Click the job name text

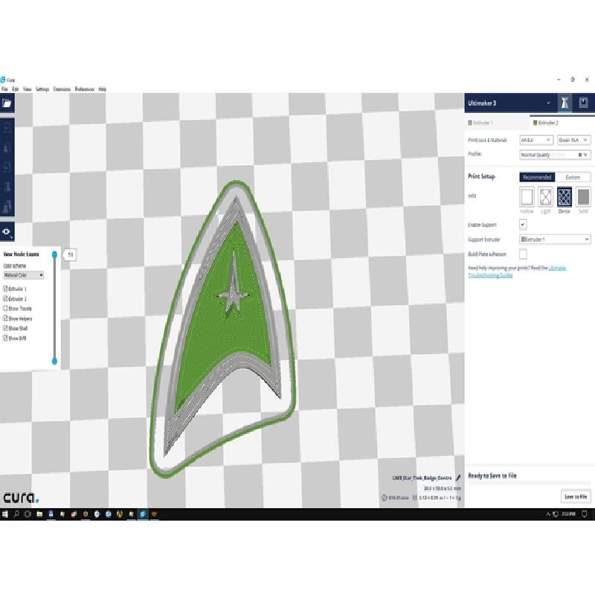point(422,477)
